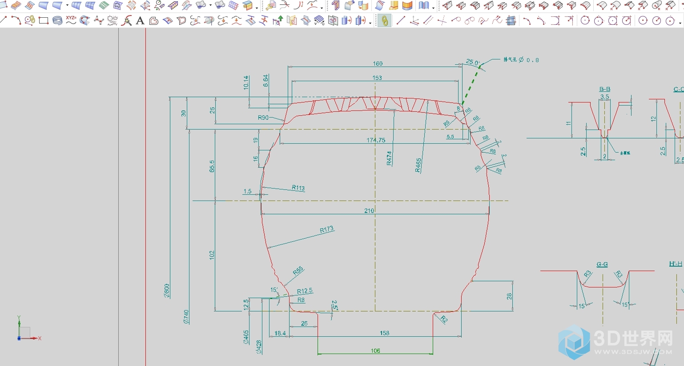Click the magic wand curve icon
The image size is (684, 366).
[x=127, y=20]
